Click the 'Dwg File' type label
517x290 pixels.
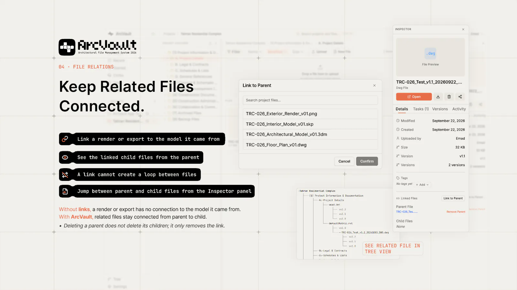point(402,88)
